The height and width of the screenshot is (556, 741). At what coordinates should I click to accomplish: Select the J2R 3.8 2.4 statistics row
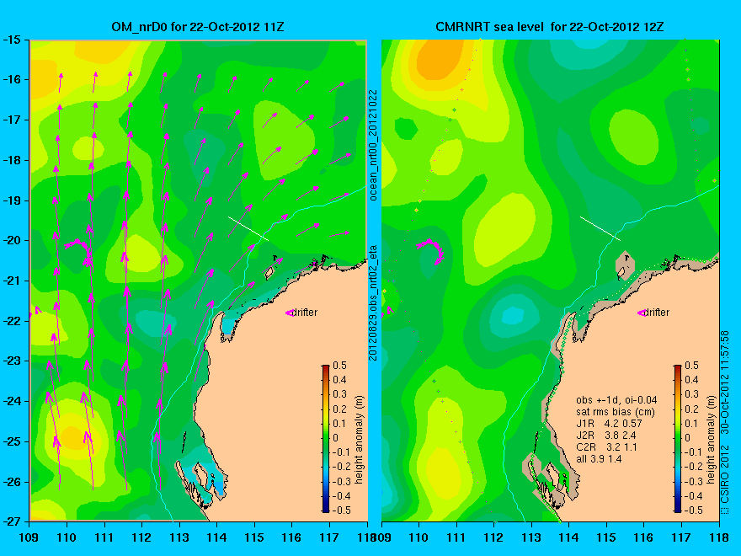coord(605,436)
